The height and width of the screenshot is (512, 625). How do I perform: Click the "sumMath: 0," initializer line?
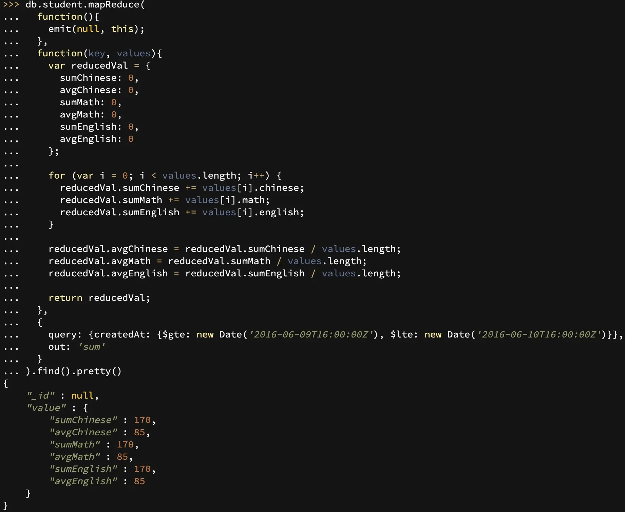91,102
